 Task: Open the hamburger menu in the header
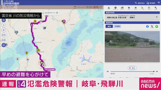[159, 3]
